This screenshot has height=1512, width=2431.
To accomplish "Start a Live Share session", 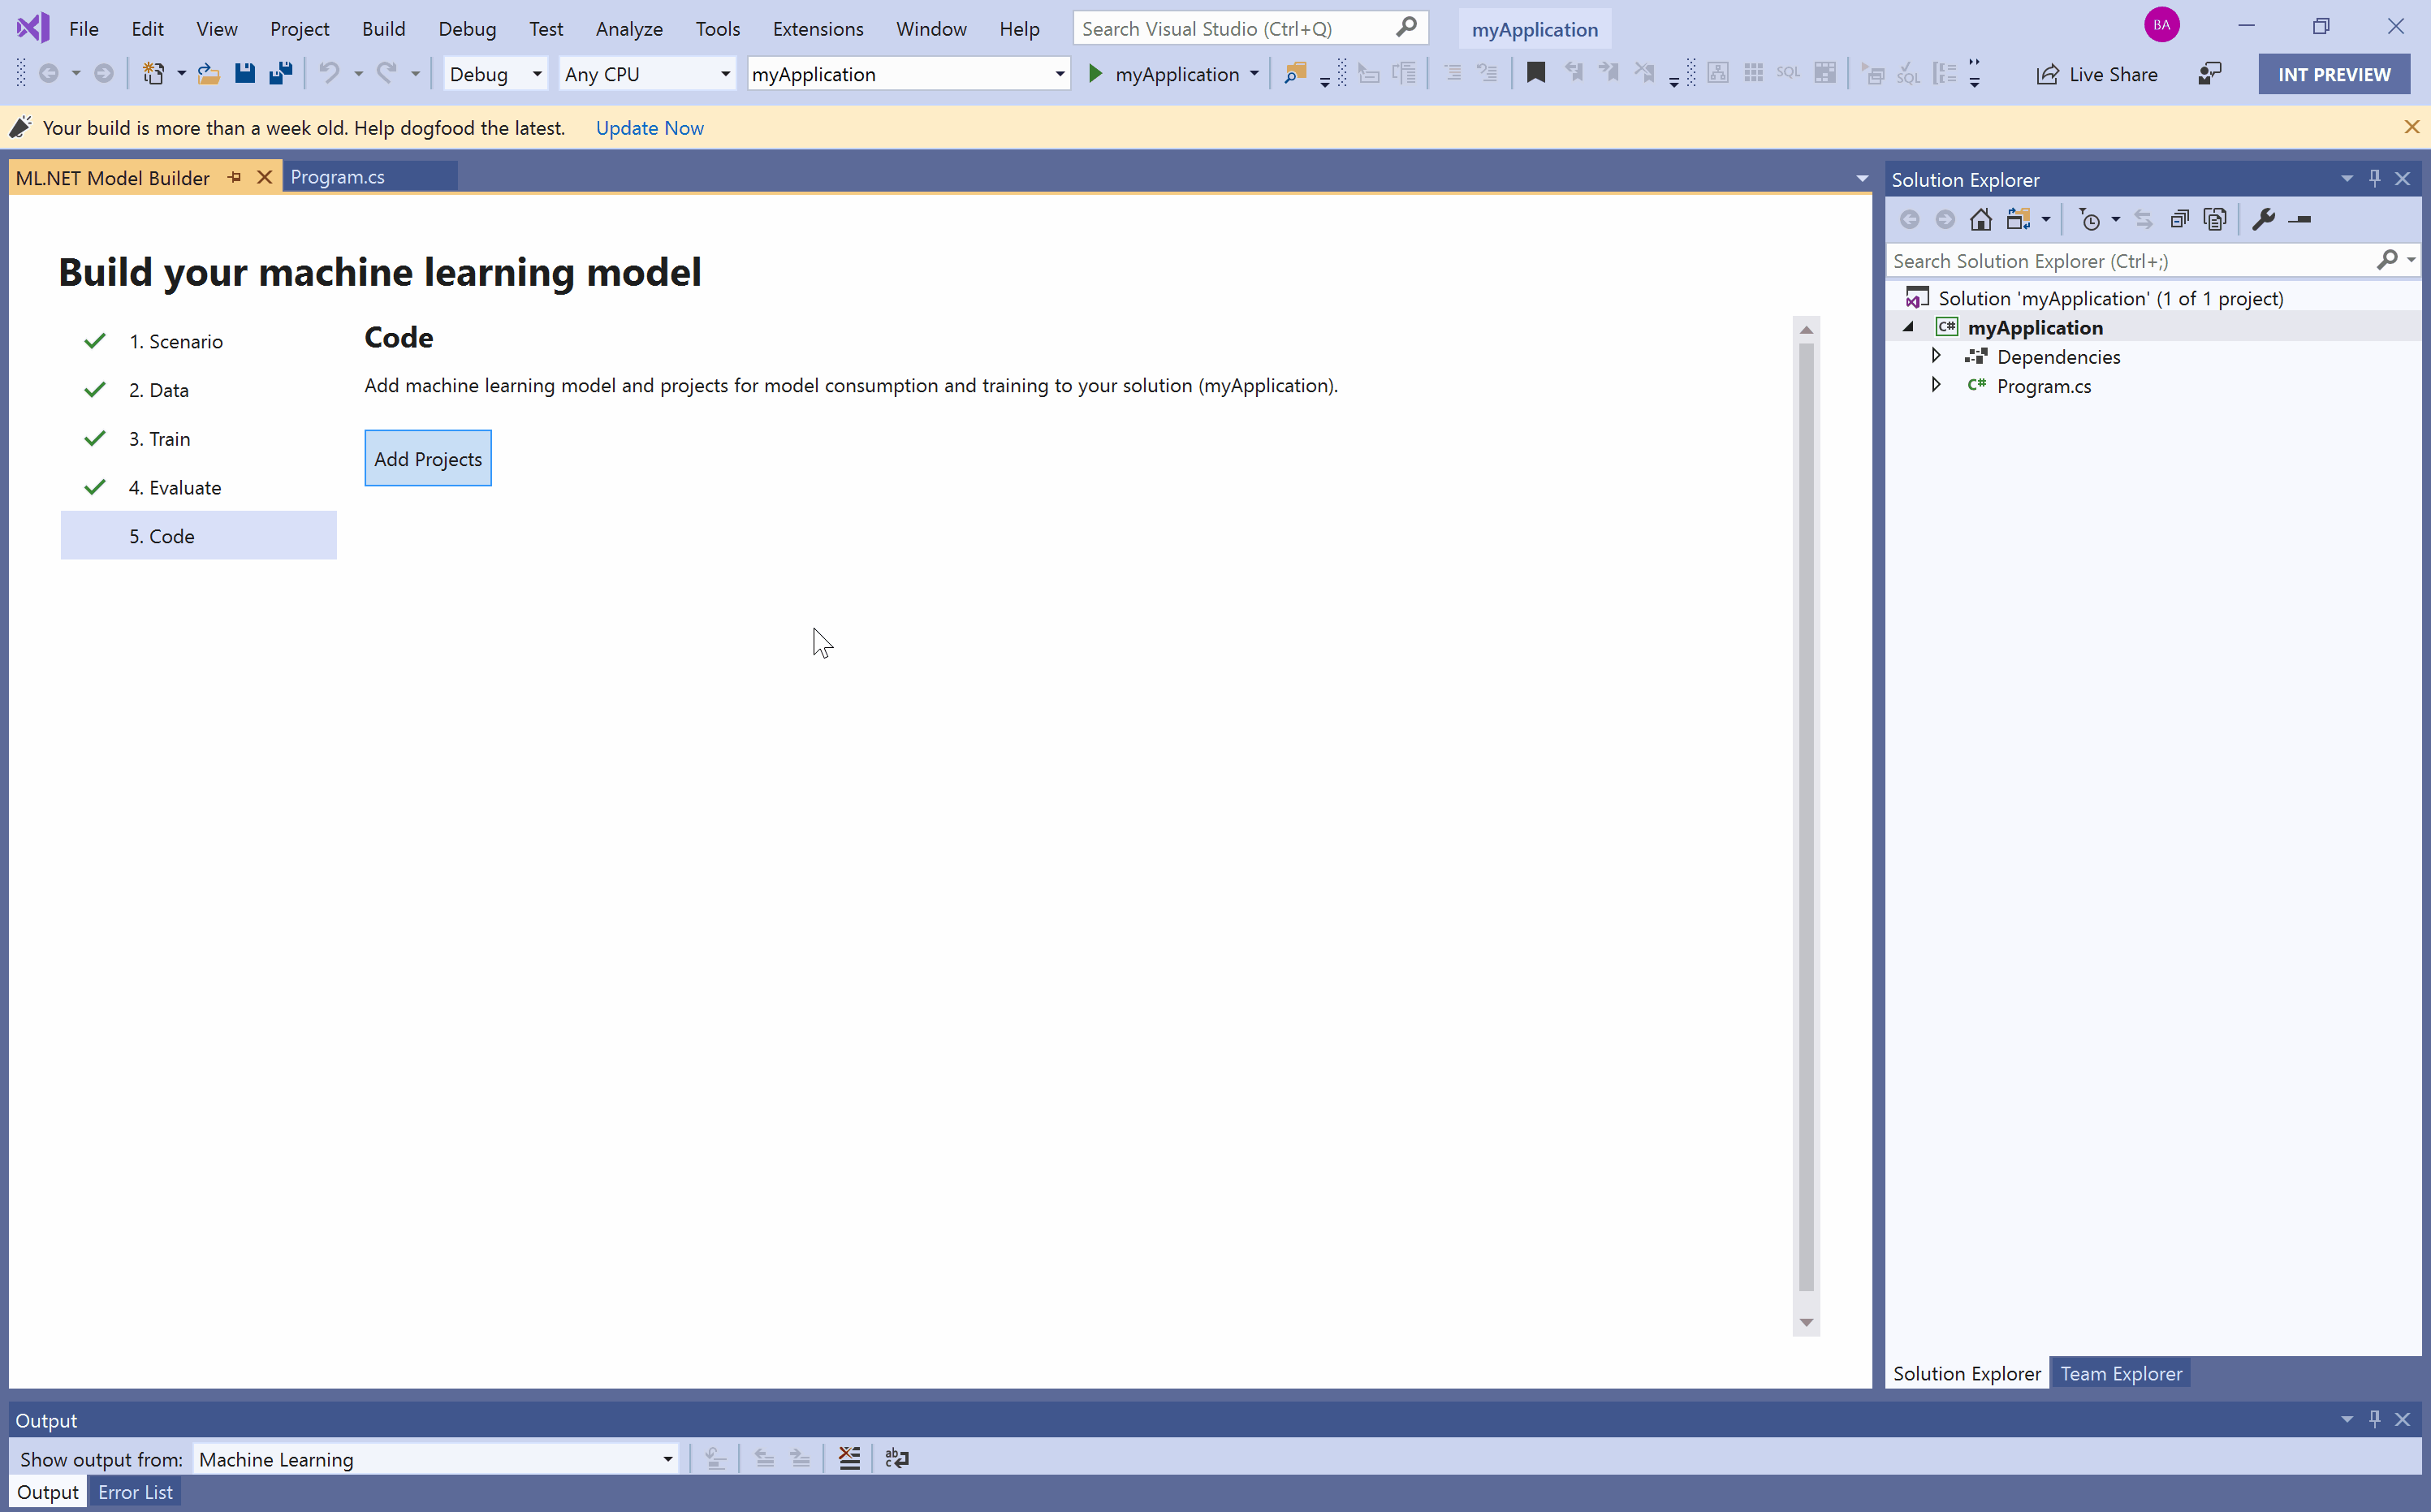I will point(2097,73).
